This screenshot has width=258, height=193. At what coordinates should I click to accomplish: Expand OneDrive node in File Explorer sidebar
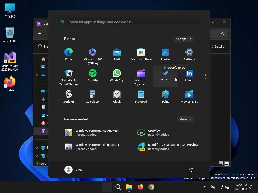[x=37, y=75]
